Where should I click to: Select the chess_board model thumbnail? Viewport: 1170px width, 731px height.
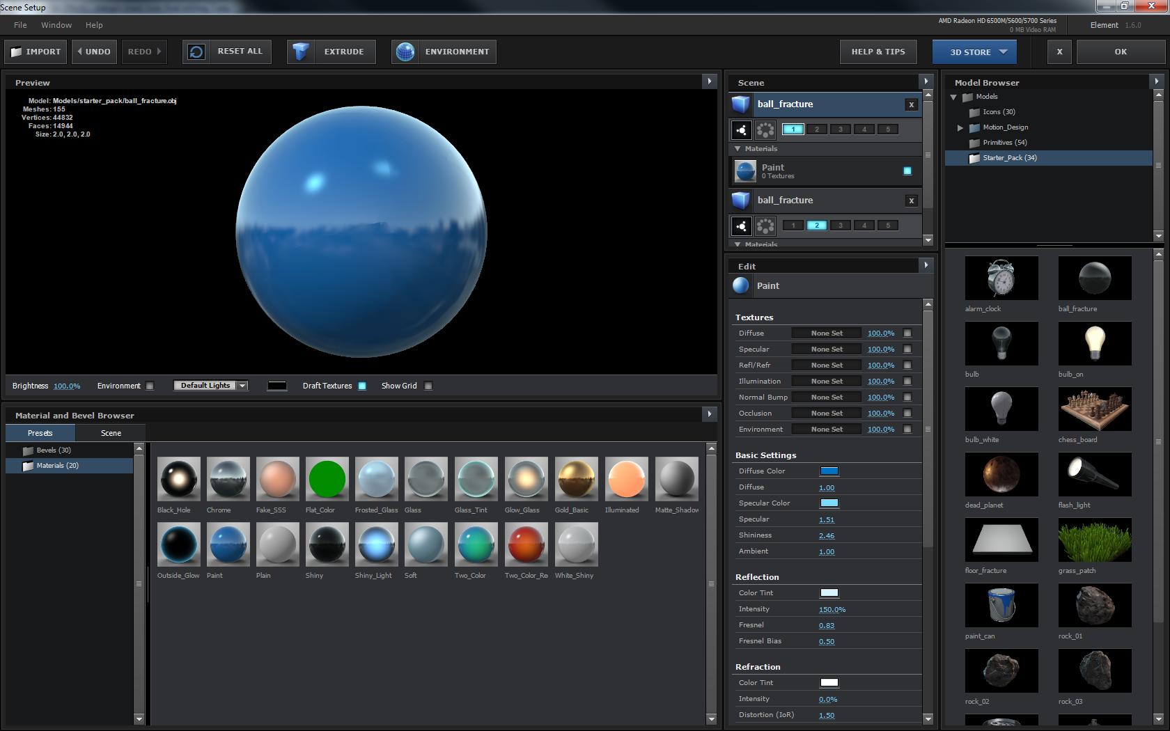tap(1095, 409)
